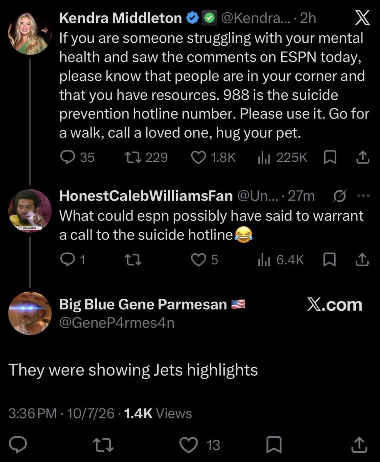Open @GeneP4rmes4n profile handle

tap(117, 322)
